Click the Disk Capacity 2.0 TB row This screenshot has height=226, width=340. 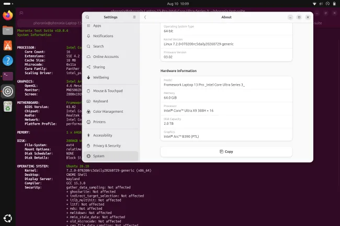click(226, 122)
